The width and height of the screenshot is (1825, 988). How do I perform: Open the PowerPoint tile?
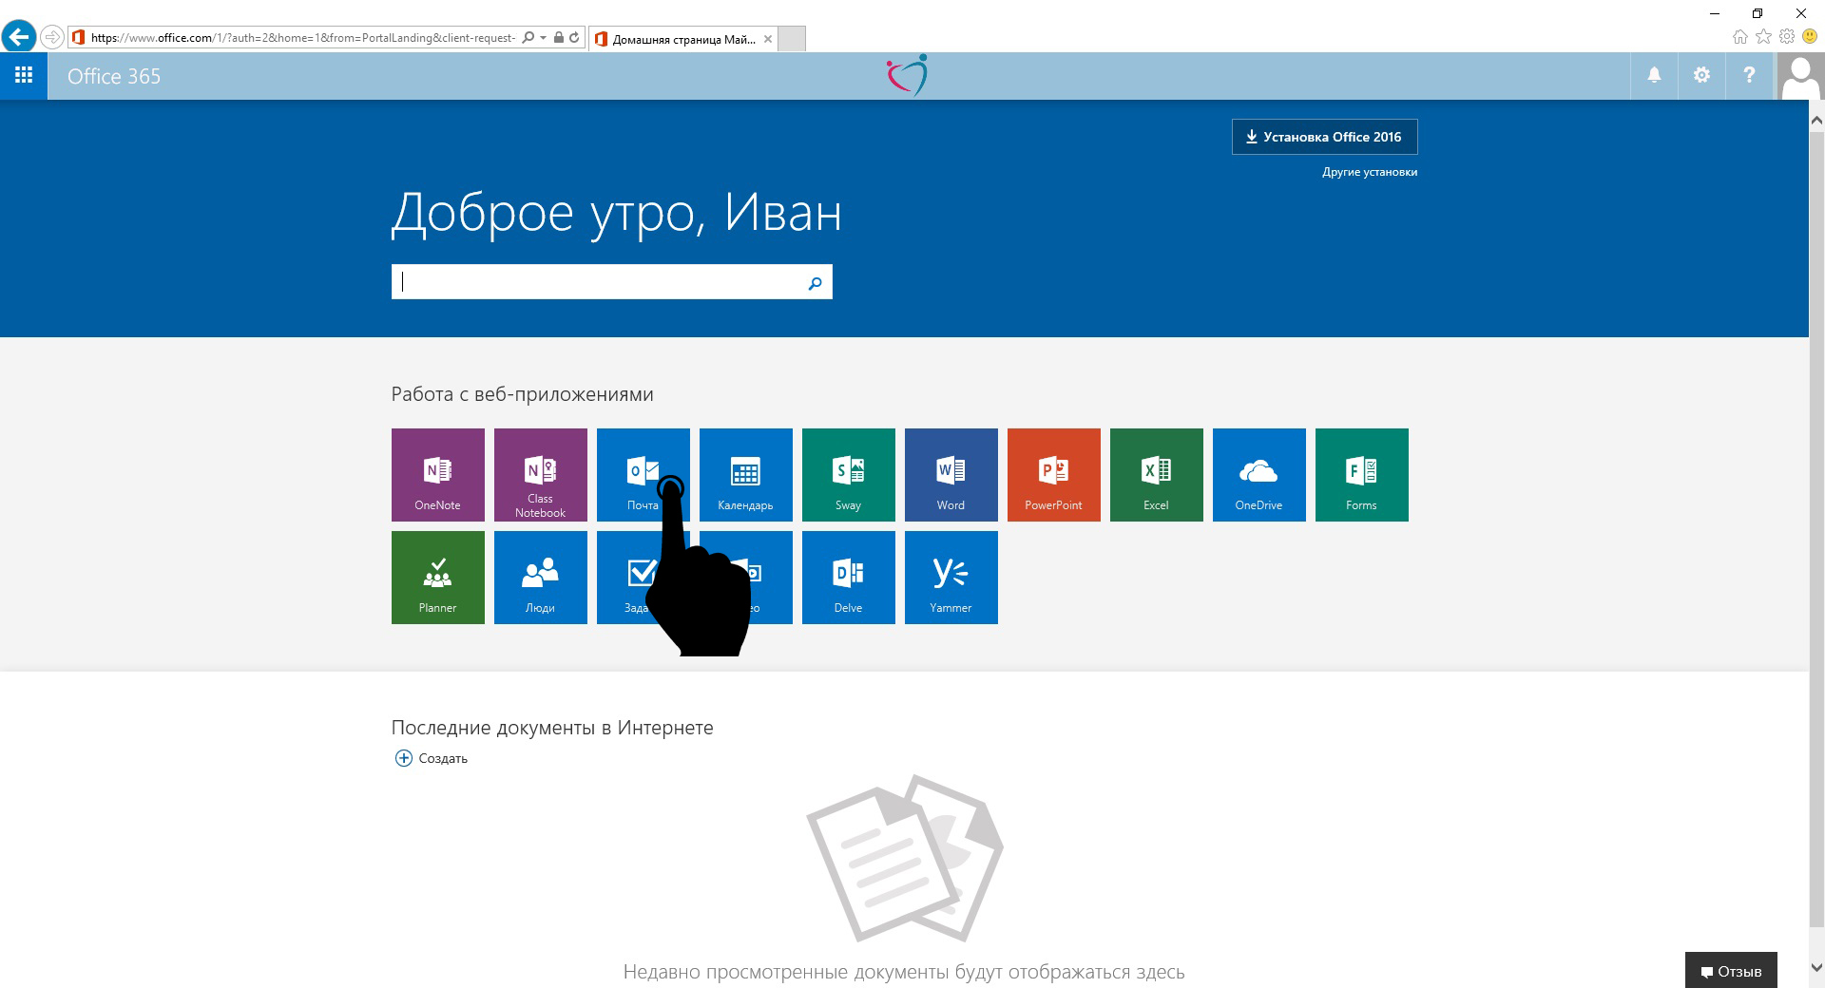[x=1053, y=474]
